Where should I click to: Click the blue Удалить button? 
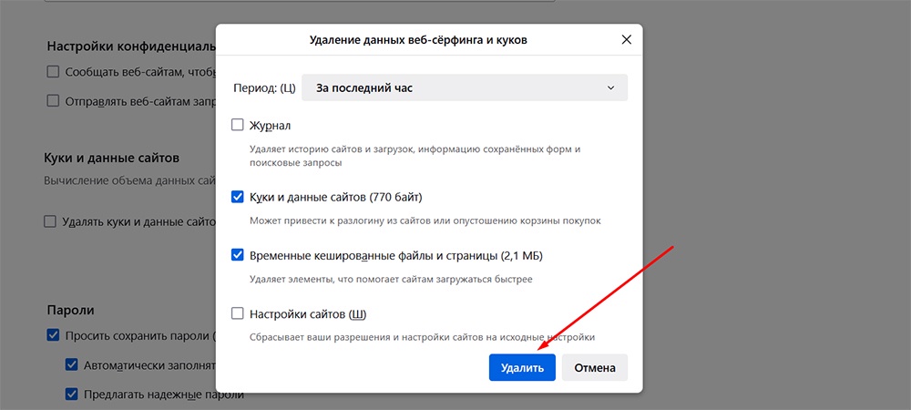point(522,367)
